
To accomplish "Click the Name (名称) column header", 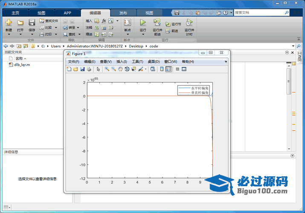I will 19,58.
